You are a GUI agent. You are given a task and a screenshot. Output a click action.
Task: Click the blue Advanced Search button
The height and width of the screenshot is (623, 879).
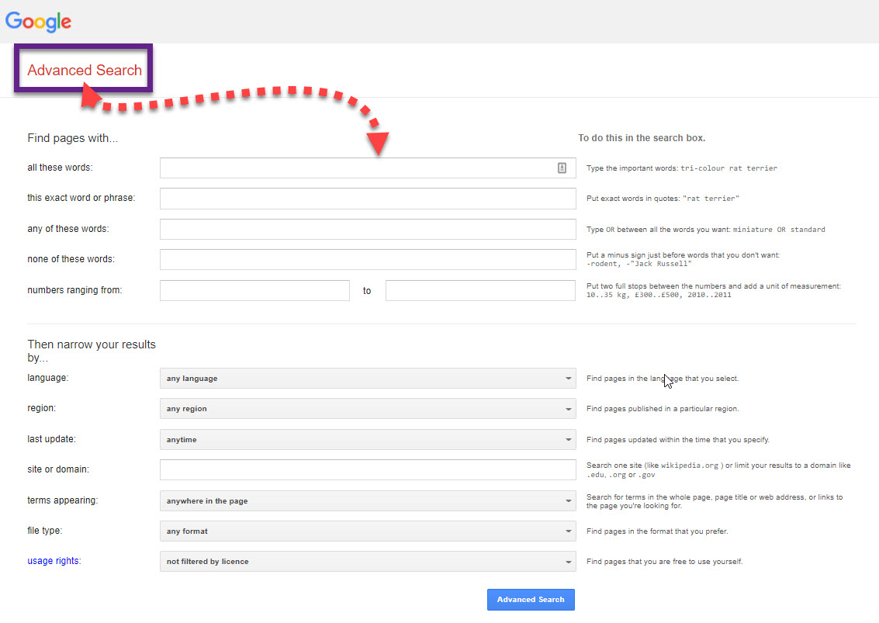pos(531,600)
